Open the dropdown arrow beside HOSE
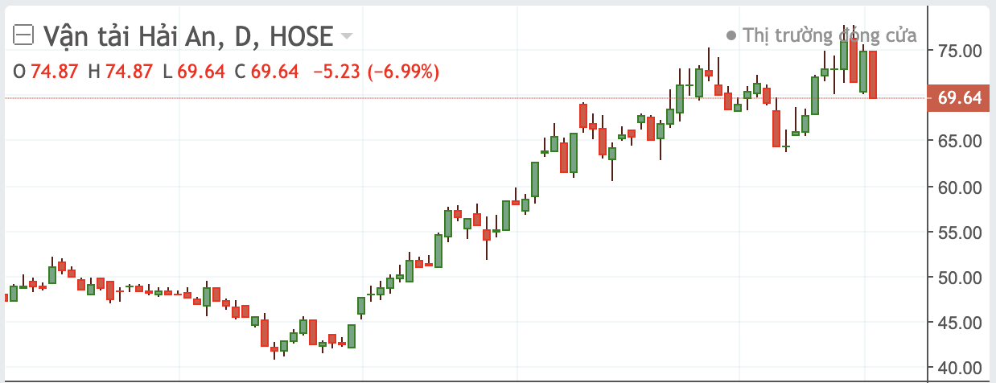The height and width of the screenshot is (383, 996). pyautogui.click(x=347, y=36)
